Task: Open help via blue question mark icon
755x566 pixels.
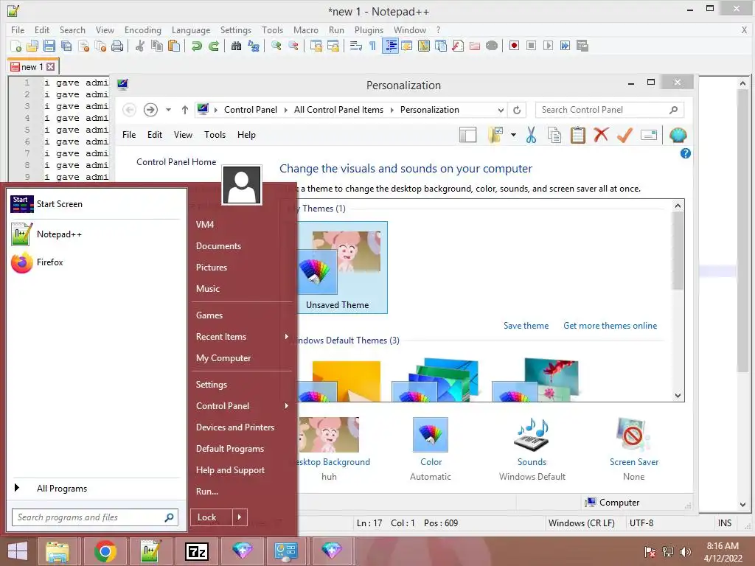Action: click(x=685, y=153)
